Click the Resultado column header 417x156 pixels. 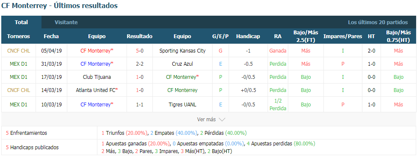[140, 36]
